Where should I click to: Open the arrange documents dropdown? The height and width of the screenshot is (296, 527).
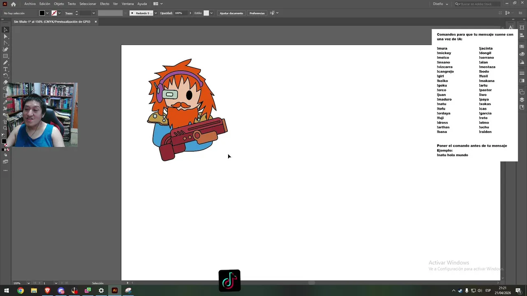158,4
